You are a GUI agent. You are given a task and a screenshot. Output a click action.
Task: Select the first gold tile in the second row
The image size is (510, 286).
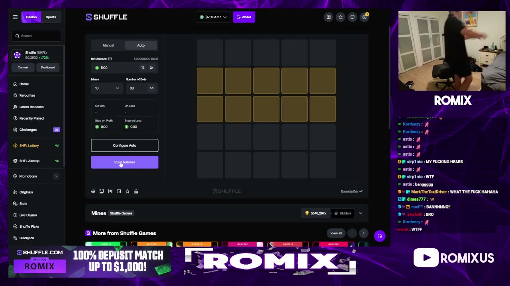pyautogui.click(x=210, y=81)
